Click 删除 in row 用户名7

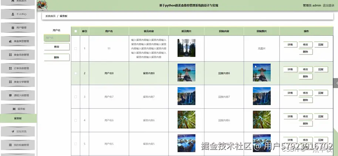click(x=305, y=100)
